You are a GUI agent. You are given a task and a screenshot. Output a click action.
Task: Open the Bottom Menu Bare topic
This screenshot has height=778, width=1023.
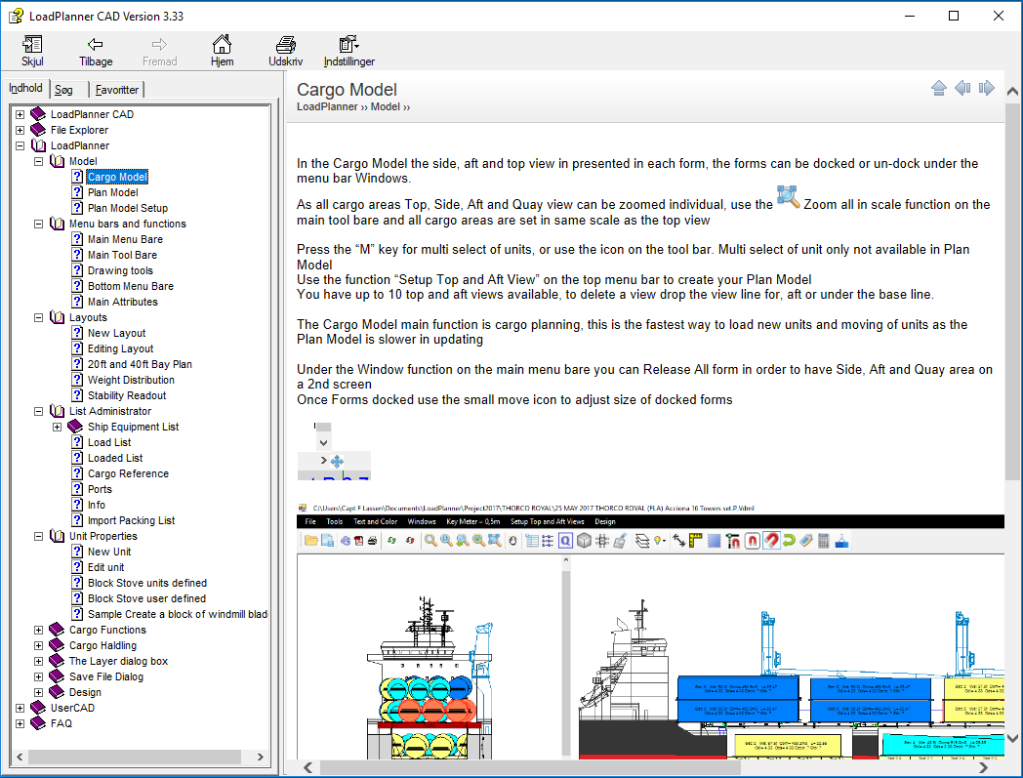(131, 287)
